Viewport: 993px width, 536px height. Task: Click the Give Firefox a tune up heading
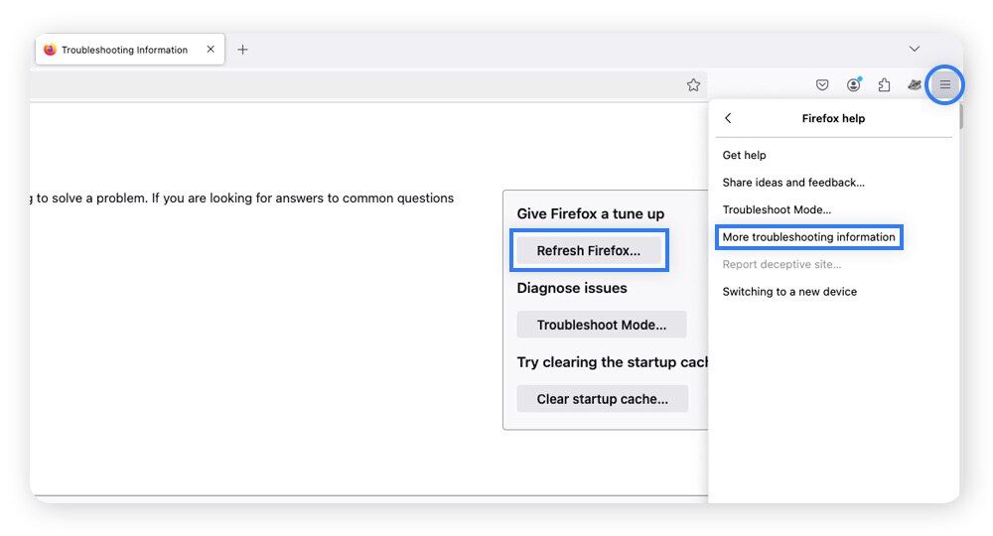tap(590, 213)
